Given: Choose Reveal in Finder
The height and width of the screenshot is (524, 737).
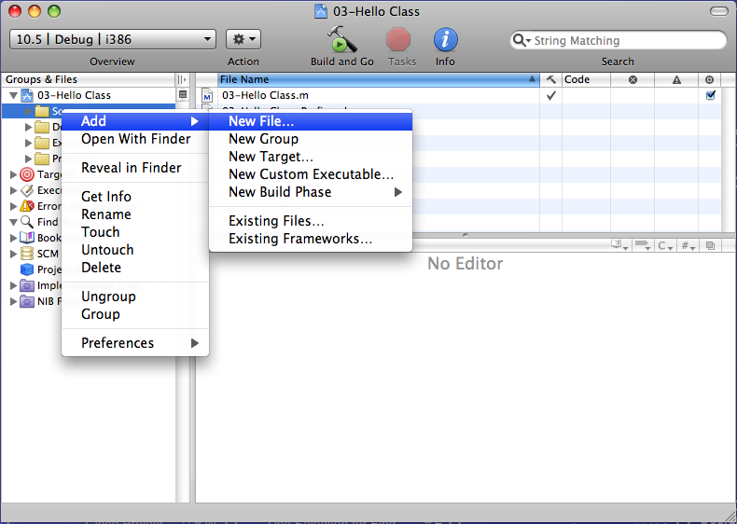Looking at the screenshot, I should point(135,168).
